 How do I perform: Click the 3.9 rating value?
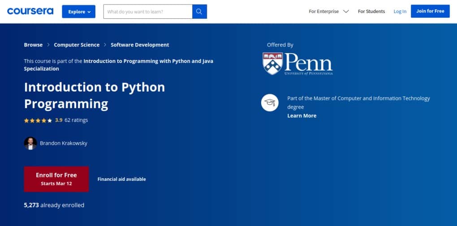coord(59,120)
